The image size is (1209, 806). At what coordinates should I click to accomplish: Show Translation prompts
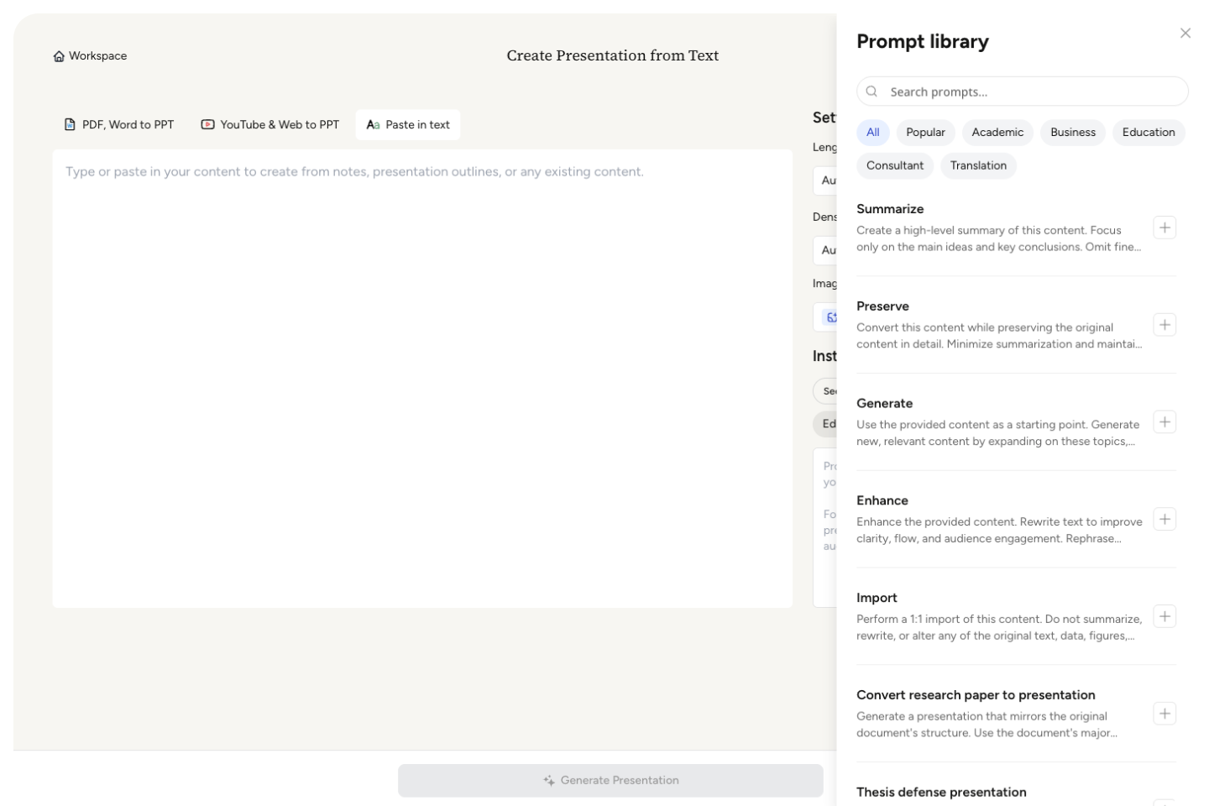click(978, 165)
